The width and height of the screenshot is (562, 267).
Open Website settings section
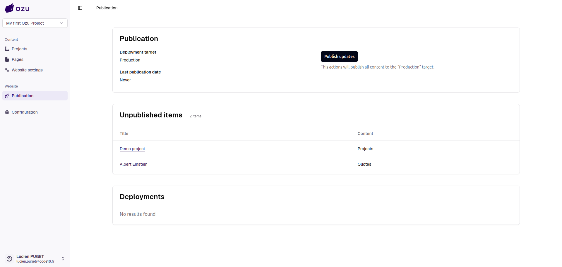coord(27,70)
